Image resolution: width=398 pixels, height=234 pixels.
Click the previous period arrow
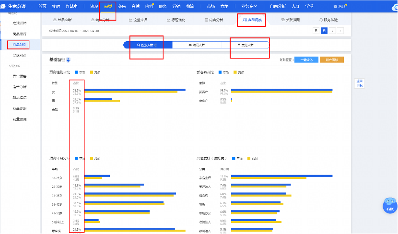click(332, 31)
